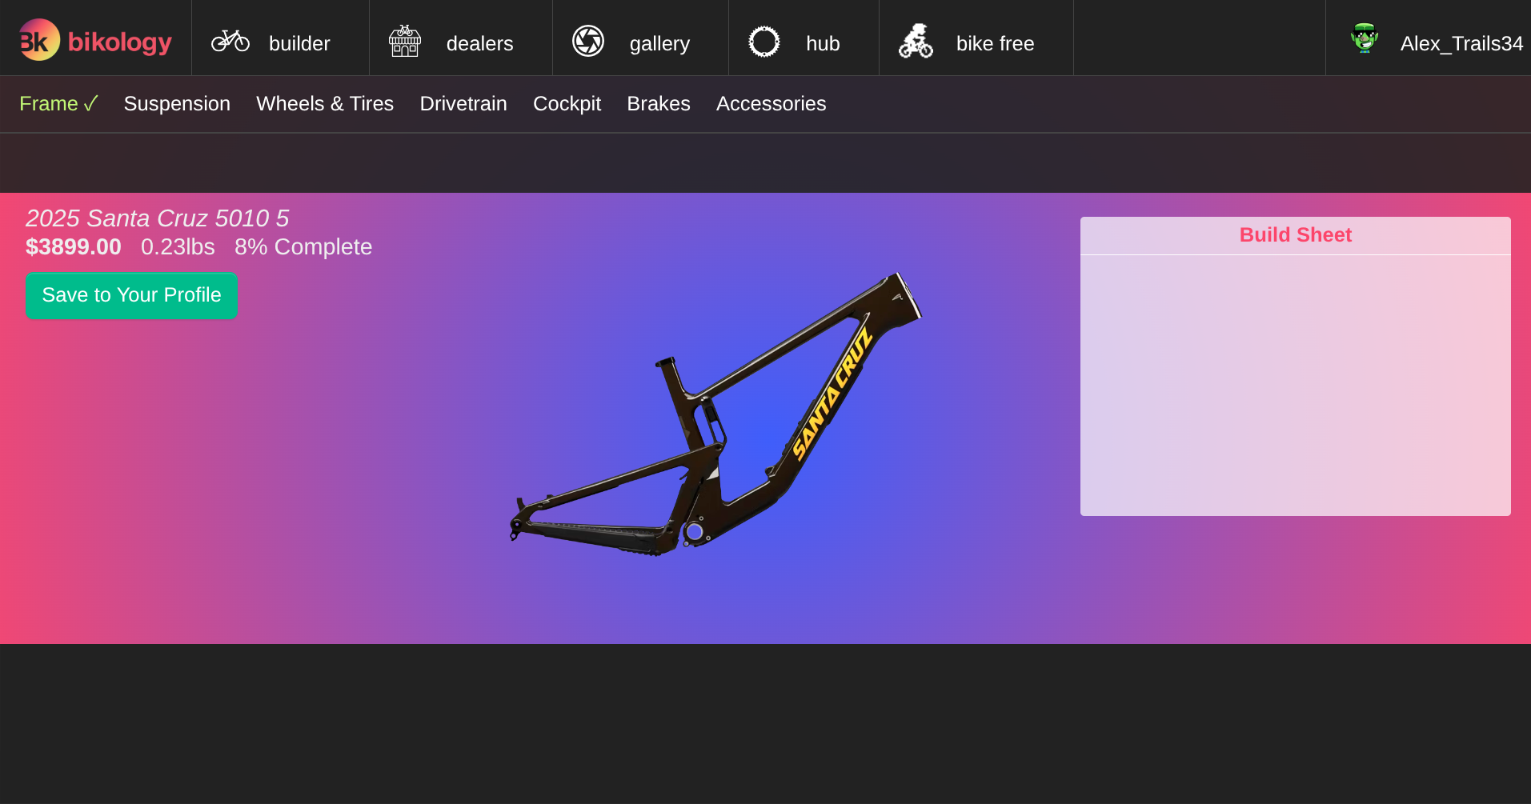Click the Frame completed checkmark
1531x804 pixels.
(91, 104)
